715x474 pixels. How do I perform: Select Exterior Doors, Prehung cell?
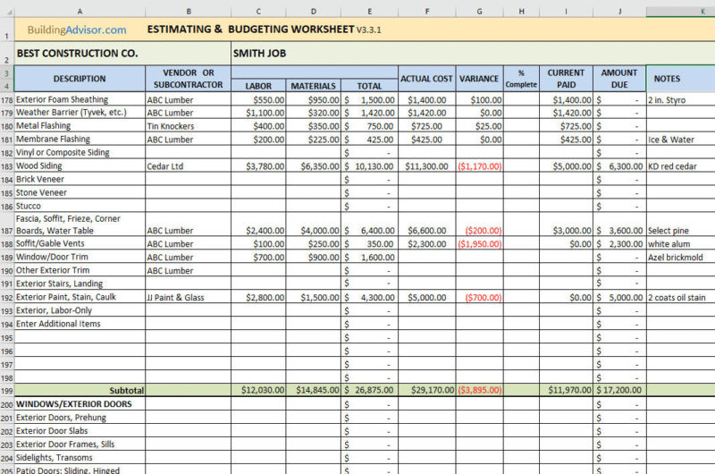pyautogui.click(x=80, y=418)
